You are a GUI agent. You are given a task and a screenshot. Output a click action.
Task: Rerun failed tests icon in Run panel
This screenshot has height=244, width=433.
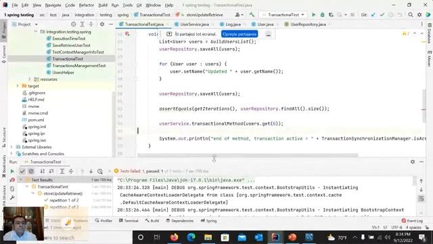click(12, 180)
